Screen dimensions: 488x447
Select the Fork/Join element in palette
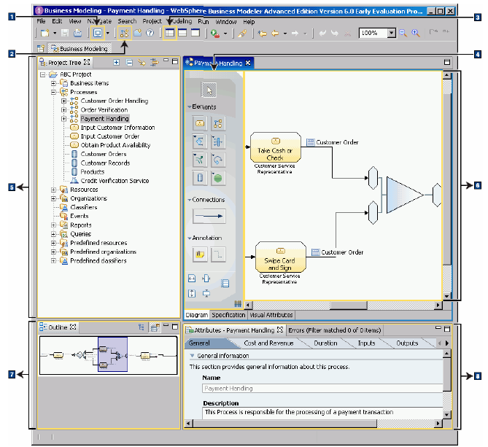point(218,141)
